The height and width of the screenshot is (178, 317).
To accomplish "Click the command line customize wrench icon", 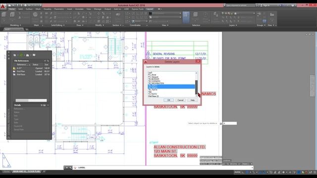I will pos(70,168).
